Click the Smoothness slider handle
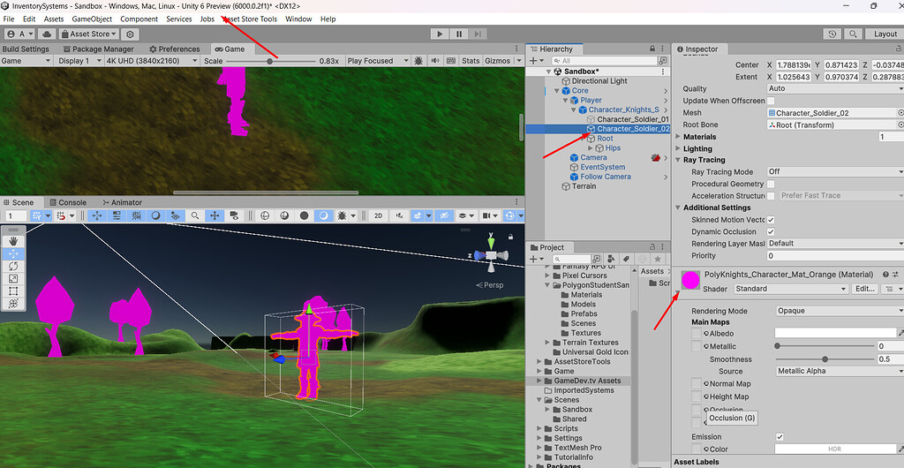Screen dimensions: 904x468 [x=825, y=359]
